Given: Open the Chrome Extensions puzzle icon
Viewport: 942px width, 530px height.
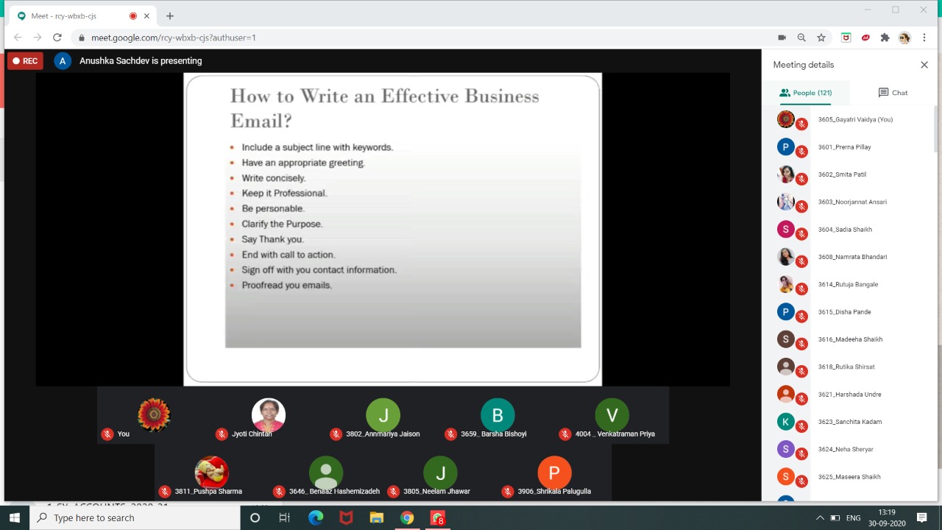Looking at the screenshot, I should click(x=884, y=38).
